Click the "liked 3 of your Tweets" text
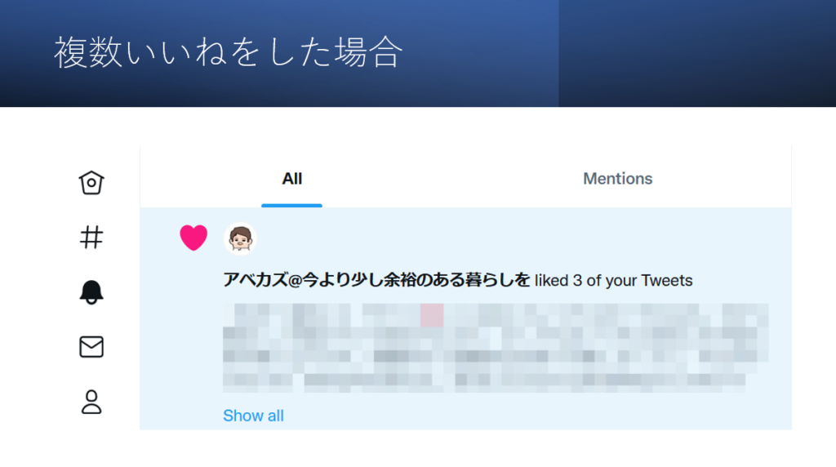This screenshot has height=467, width=836. 614,281
